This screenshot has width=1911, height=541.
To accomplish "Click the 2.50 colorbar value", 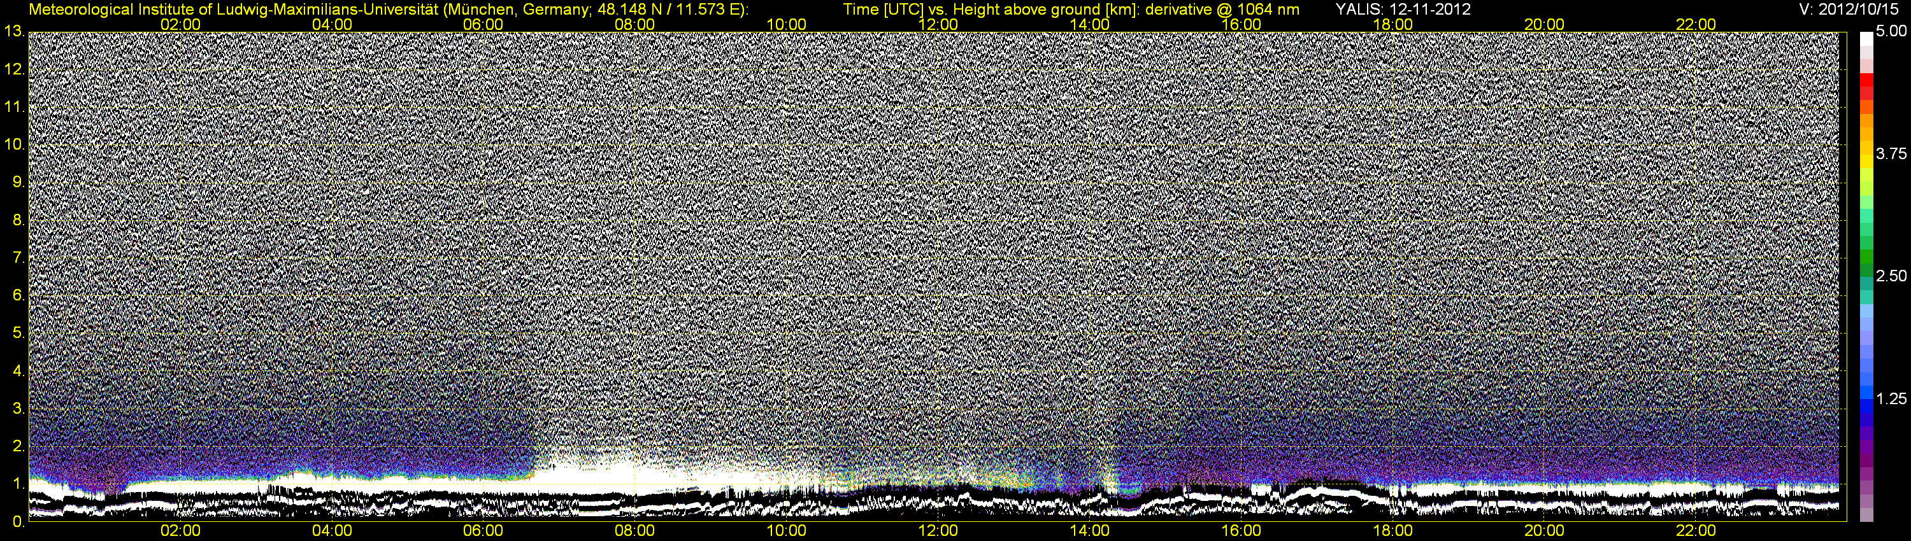I will tap(1891, 276).
